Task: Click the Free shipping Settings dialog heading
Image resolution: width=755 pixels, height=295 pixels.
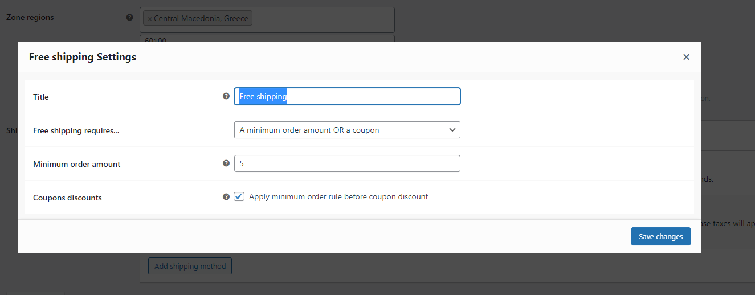Action: [83, 57]
